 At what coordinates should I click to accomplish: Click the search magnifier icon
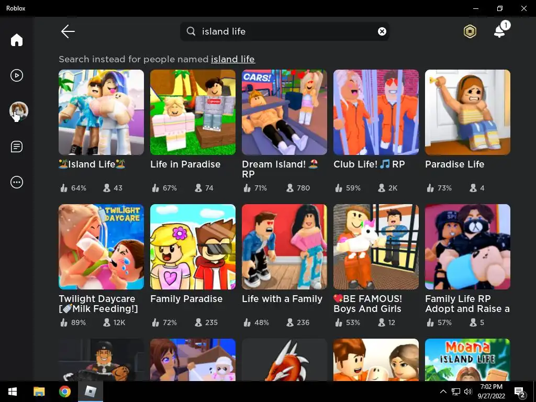tap(191, 31)
